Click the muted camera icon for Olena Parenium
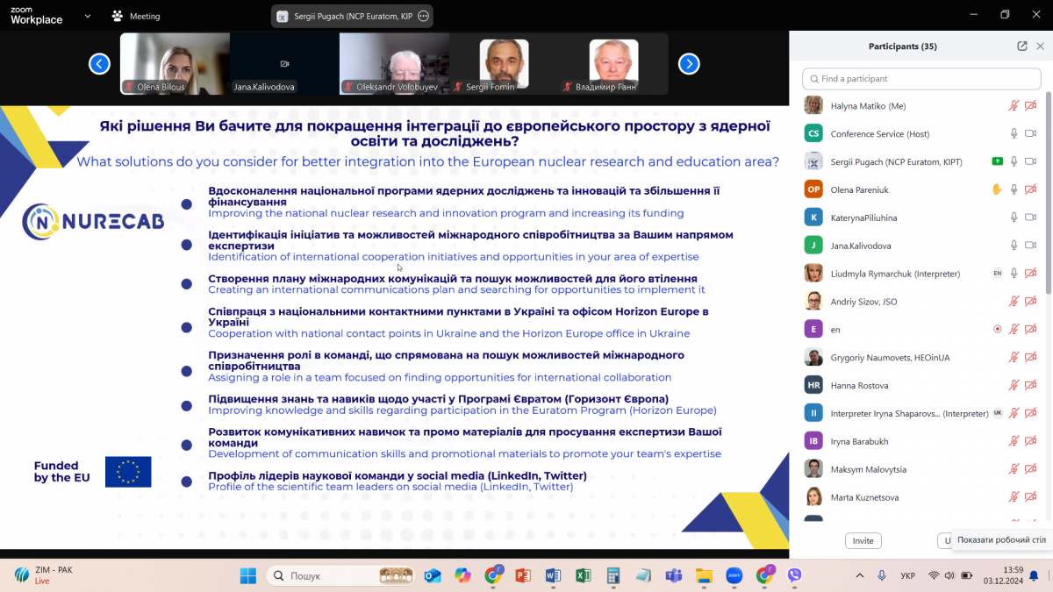The image size is (1053, 592). tap(1030, 189)
